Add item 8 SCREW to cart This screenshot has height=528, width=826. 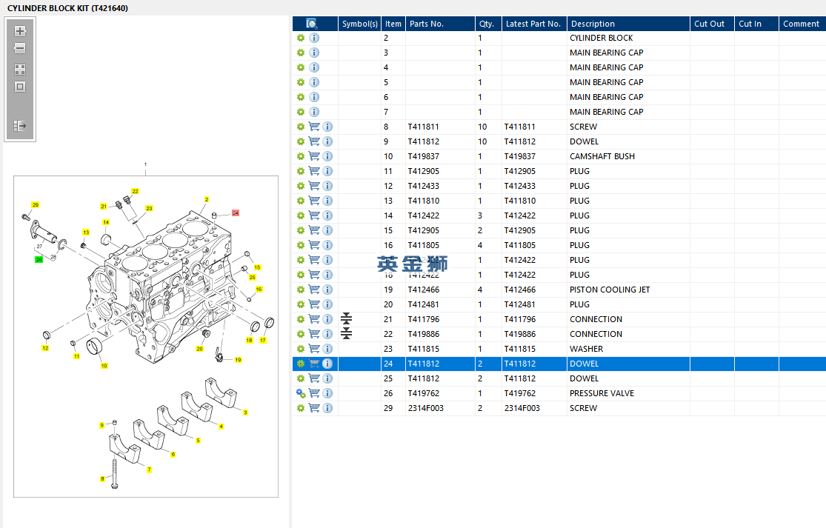314,127
